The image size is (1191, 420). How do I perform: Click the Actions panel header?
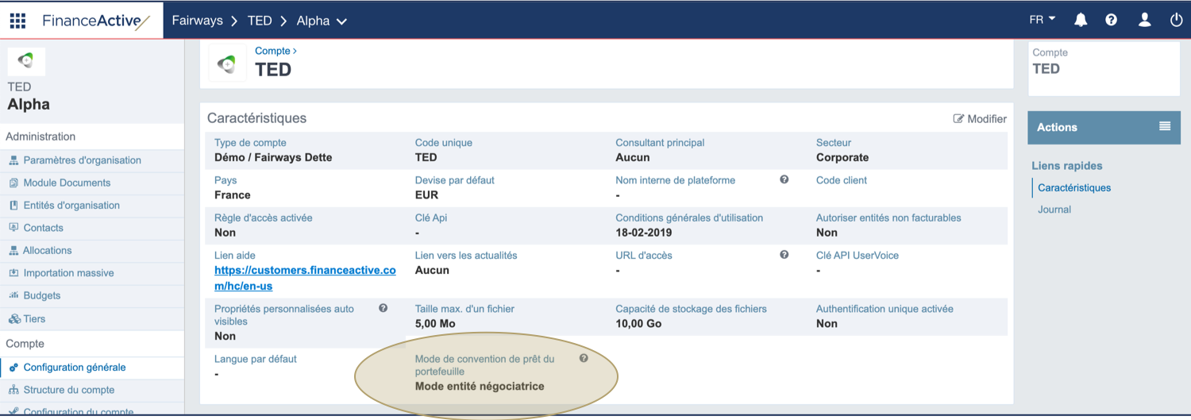click(x=1104, y=127)
